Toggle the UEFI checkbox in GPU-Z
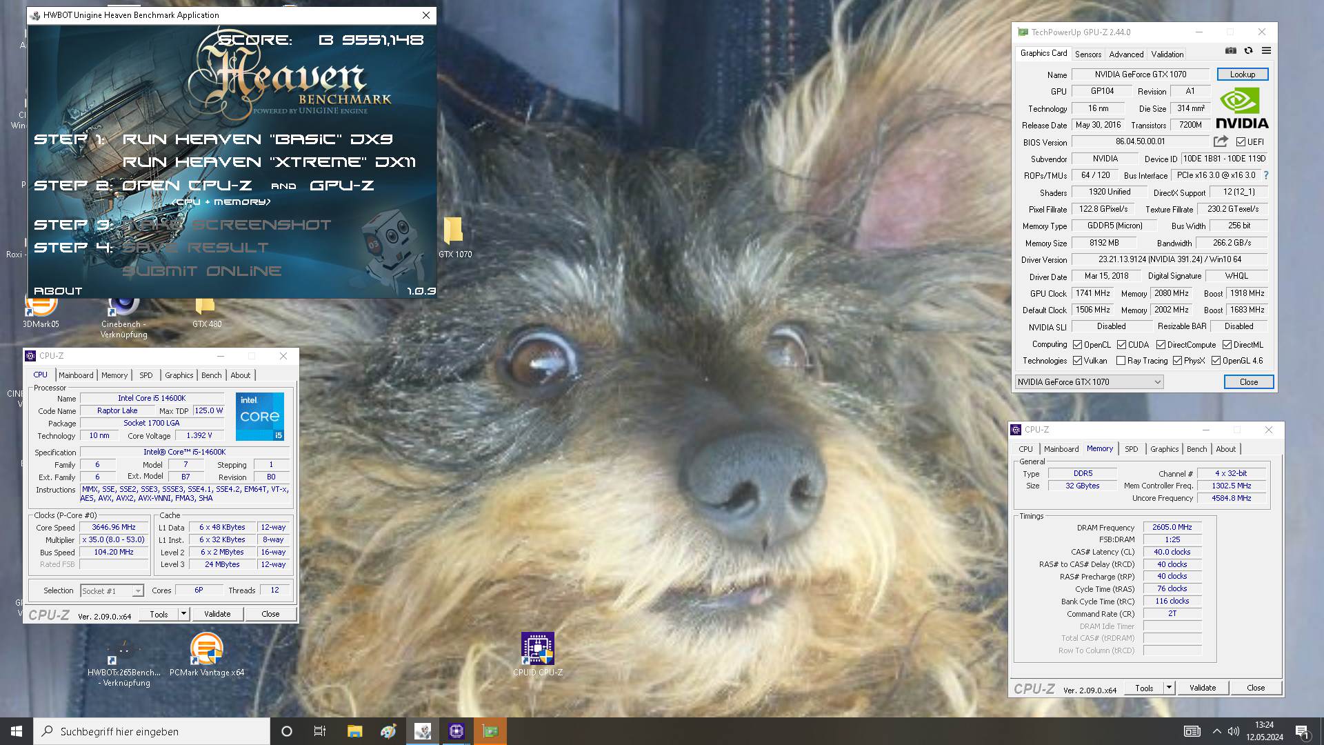This screenshot has height=745, width=1324. (x=1241, y=142)
